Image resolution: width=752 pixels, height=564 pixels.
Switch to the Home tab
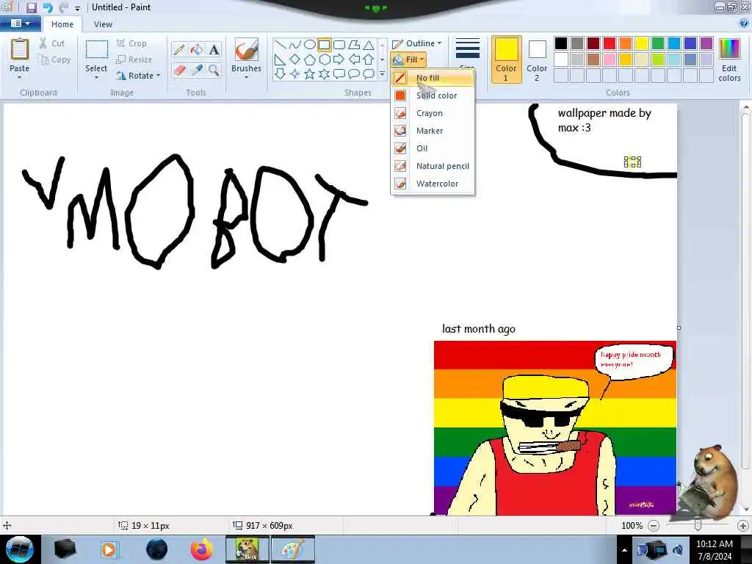pos(62,24)
